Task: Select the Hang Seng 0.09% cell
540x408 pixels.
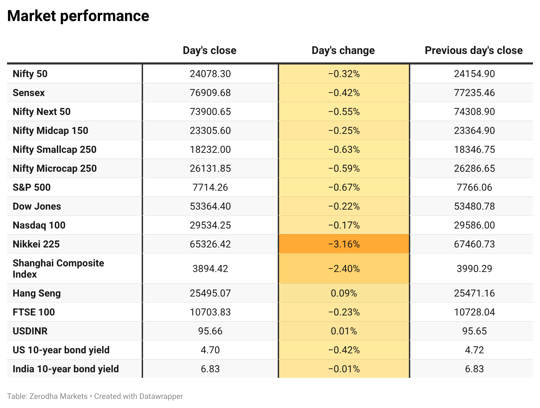Action: pyautogui.click(x=344, y=293)
